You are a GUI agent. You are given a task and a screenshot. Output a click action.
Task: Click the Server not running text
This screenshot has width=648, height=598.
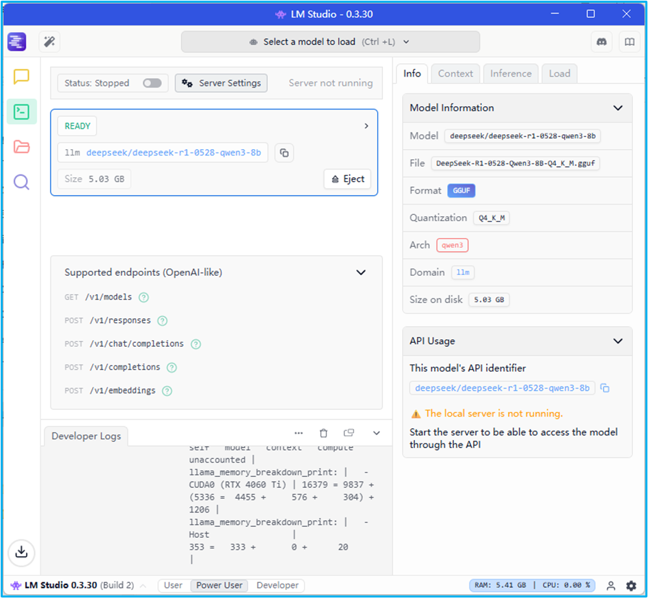point(331,83)
